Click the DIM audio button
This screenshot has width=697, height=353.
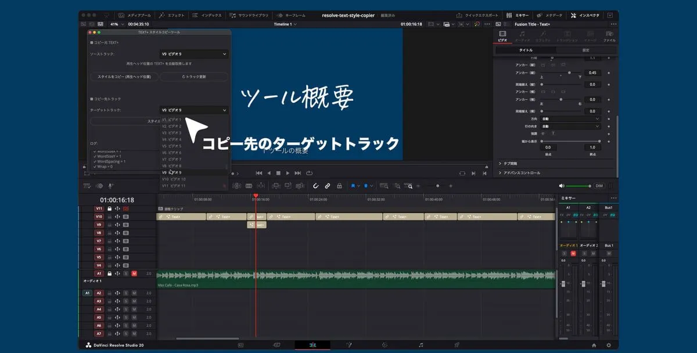click(599, 186)
